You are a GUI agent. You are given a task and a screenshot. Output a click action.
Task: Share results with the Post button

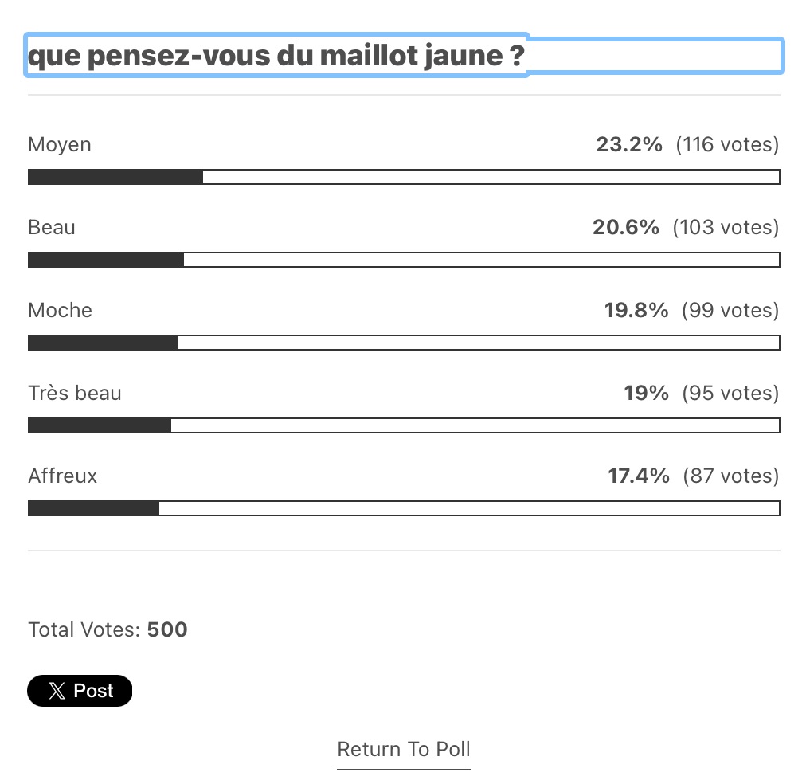tap(80, 691)
